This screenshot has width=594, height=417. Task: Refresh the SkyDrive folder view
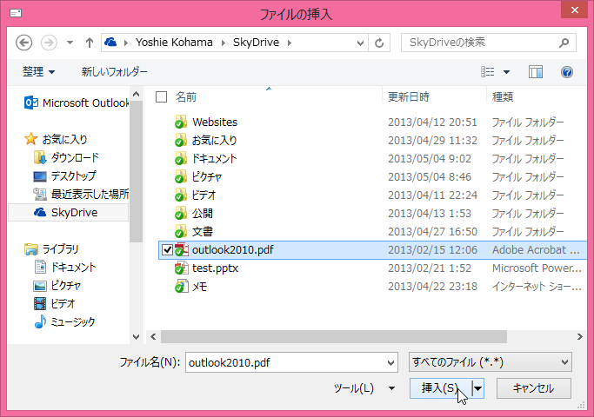tap(379, 43)
